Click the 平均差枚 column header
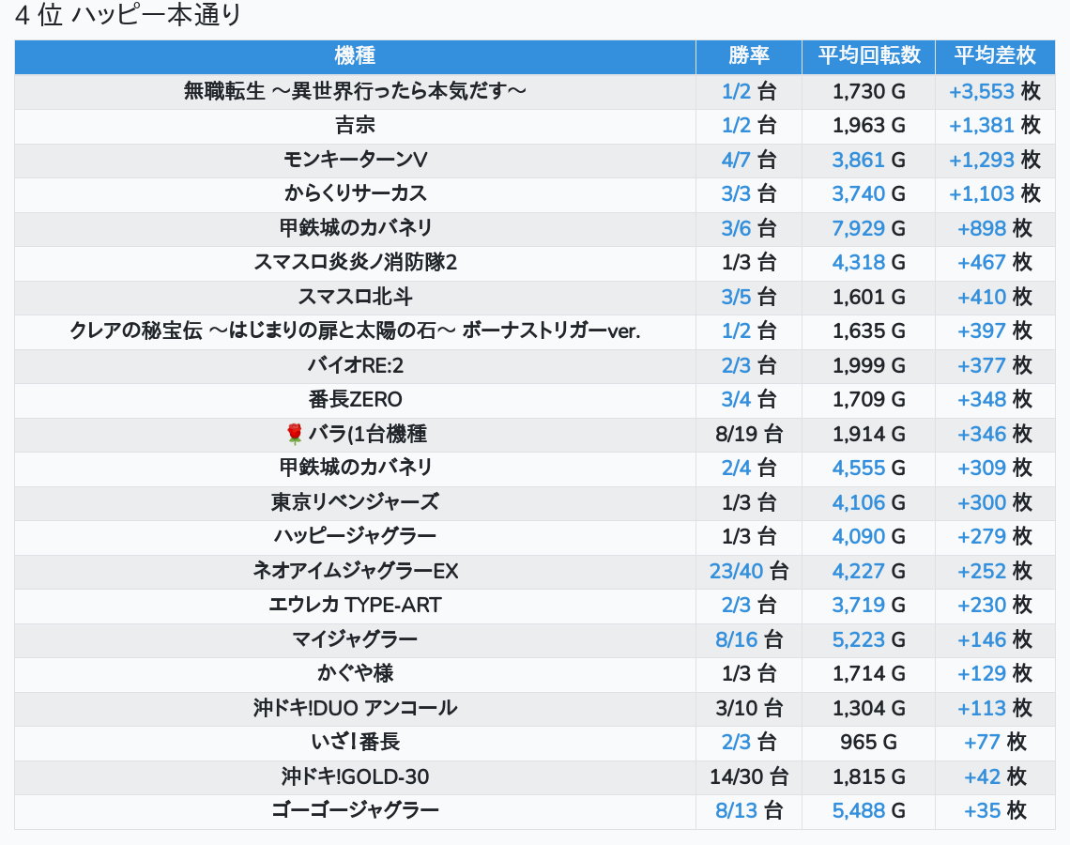 point(995,56)
